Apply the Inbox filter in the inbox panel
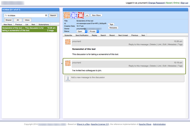This screenshot has height=126, width=190. (27, 20)
